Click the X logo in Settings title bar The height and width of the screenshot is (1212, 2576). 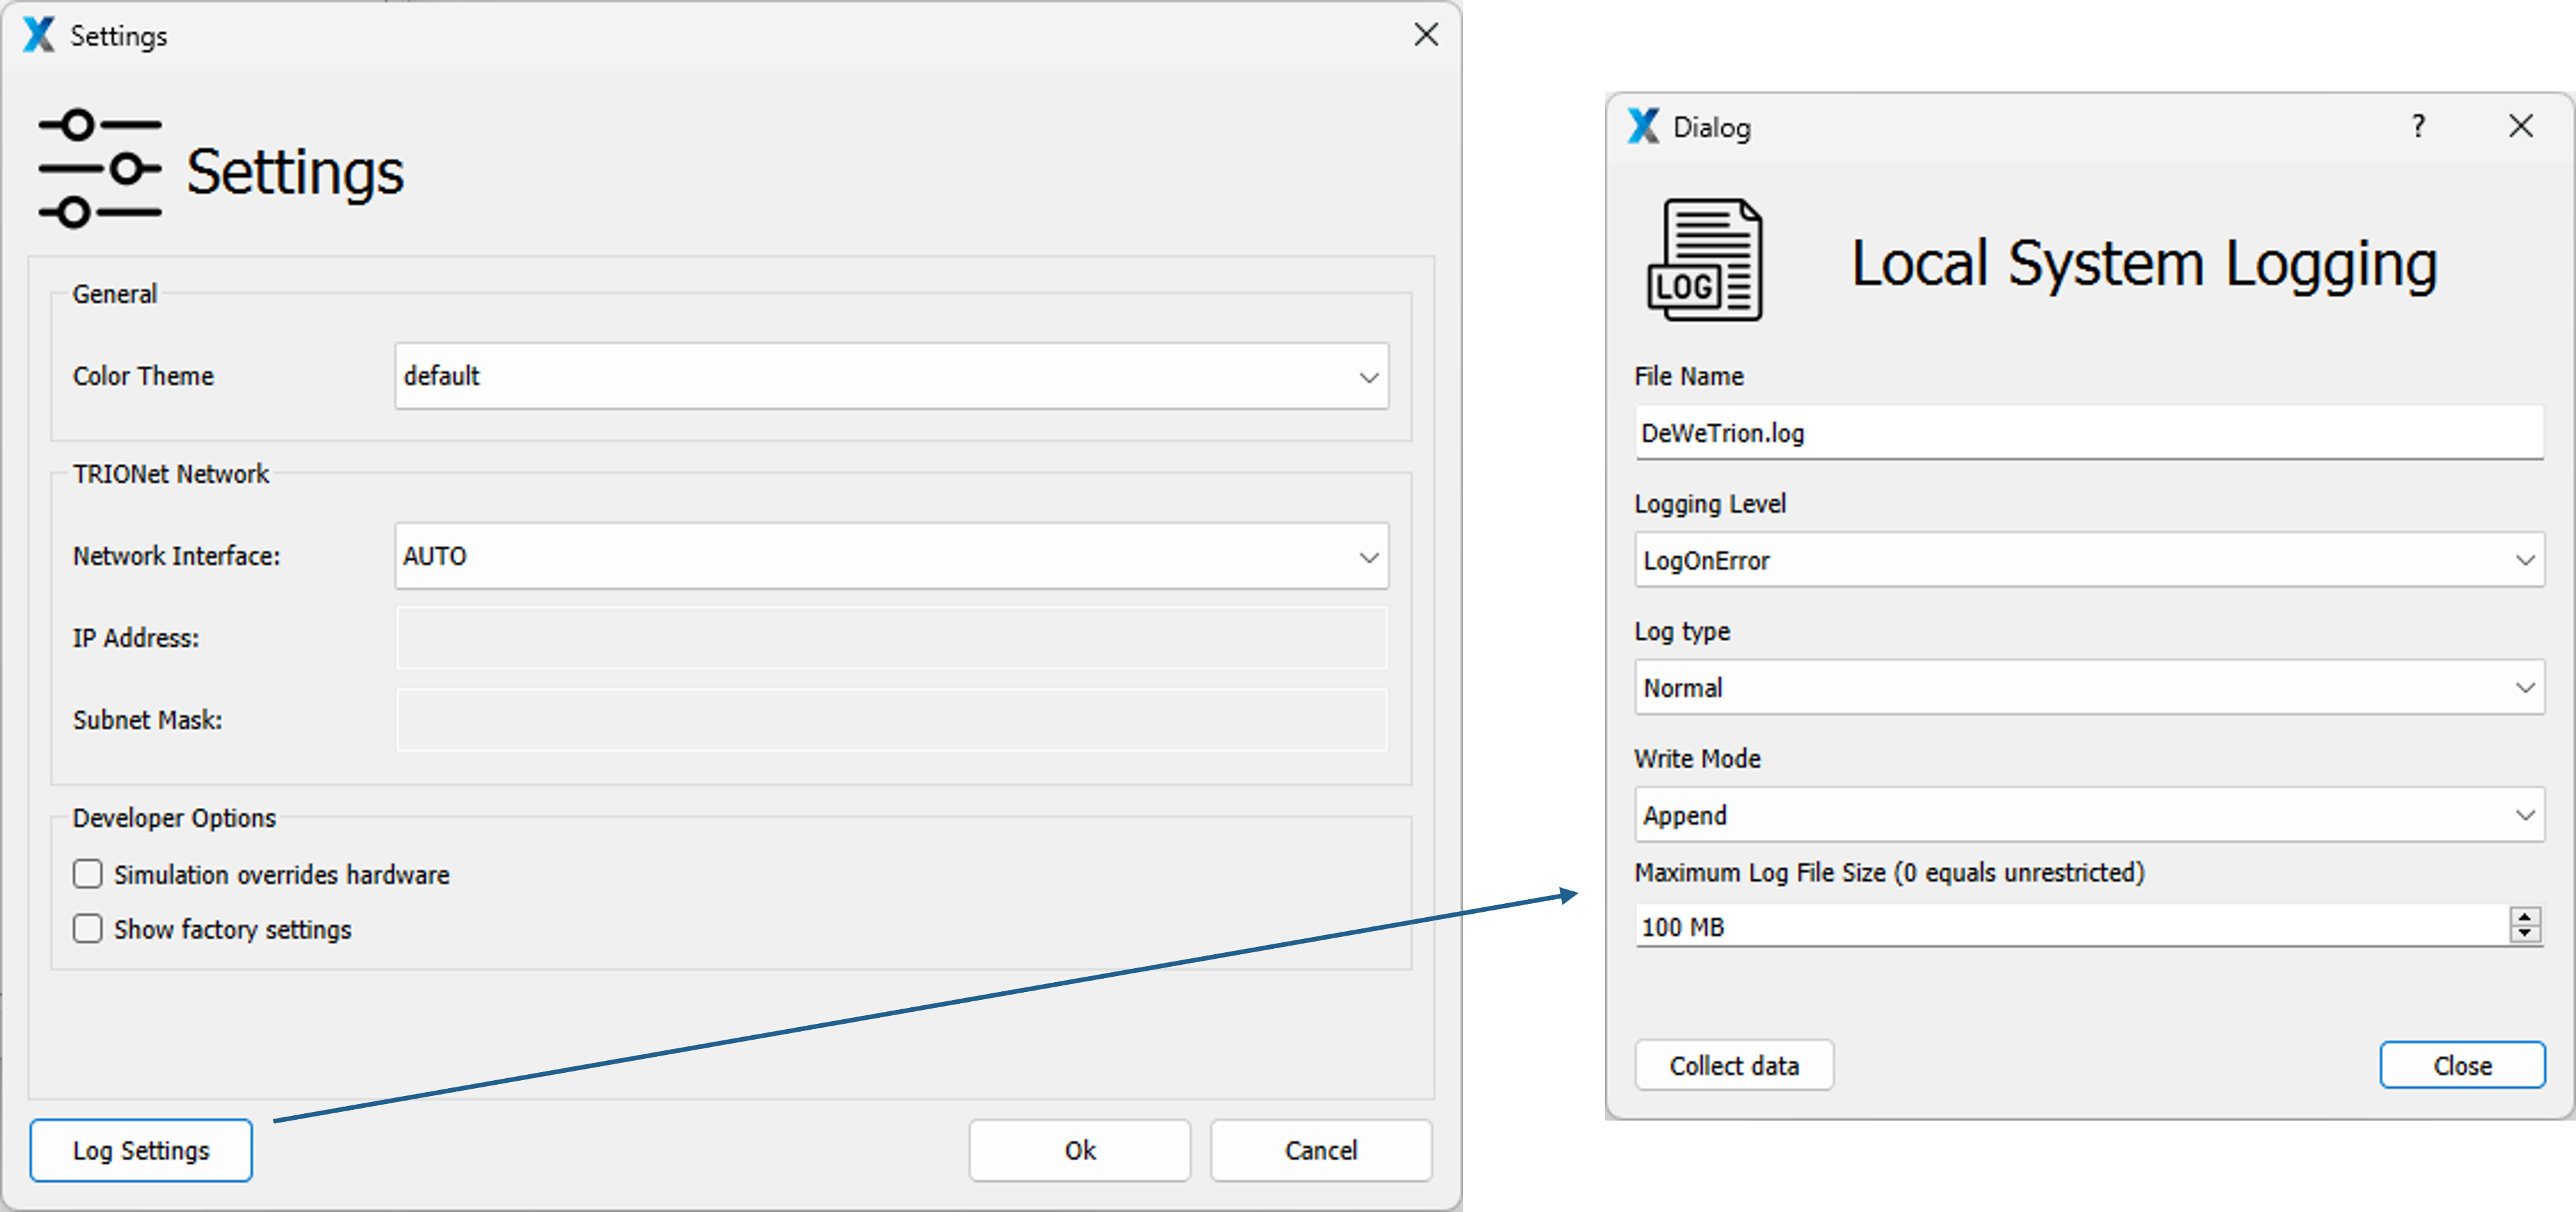[x=39, y=35]
